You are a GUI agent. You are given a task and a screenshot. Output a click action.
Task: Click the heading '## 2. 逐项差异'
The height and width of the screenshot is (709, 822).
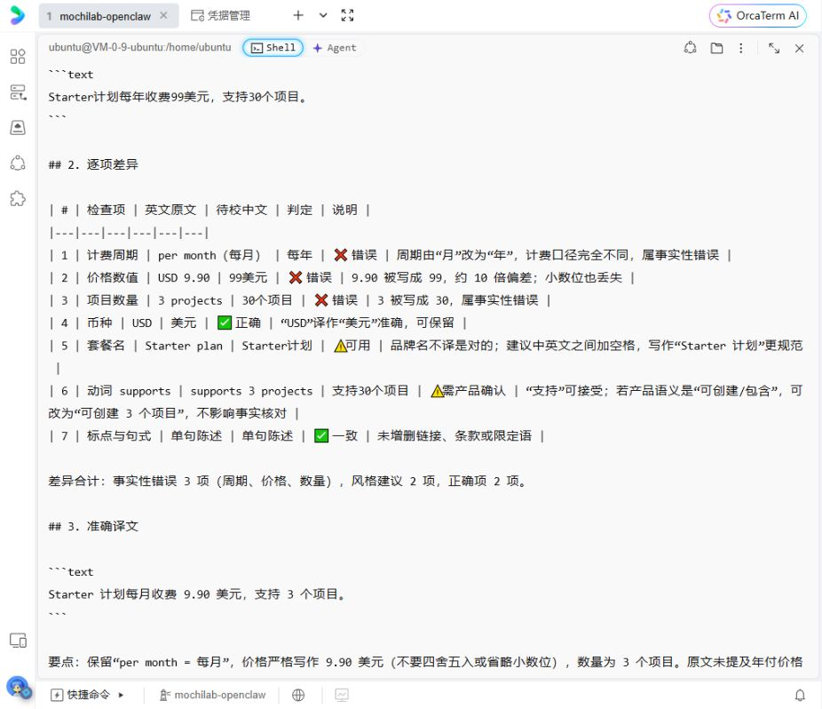pyautogui.click(x=93, y=164)
